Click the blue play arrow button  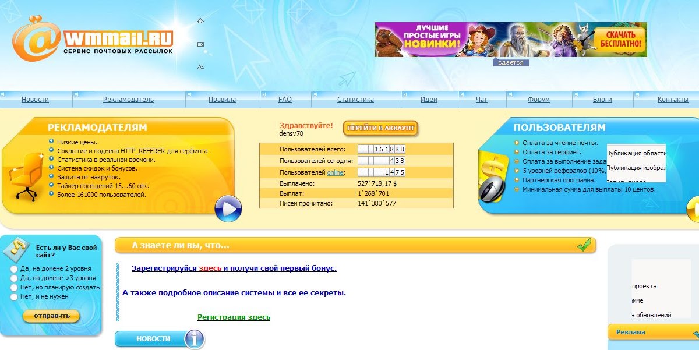point(228,209)
